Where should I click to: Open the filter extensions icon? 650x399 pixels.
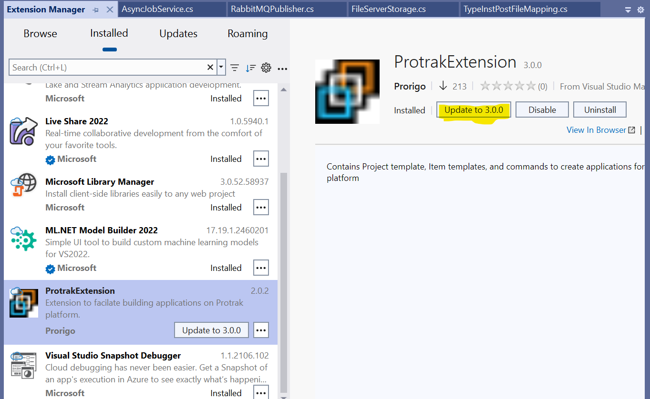click(235, 68)
